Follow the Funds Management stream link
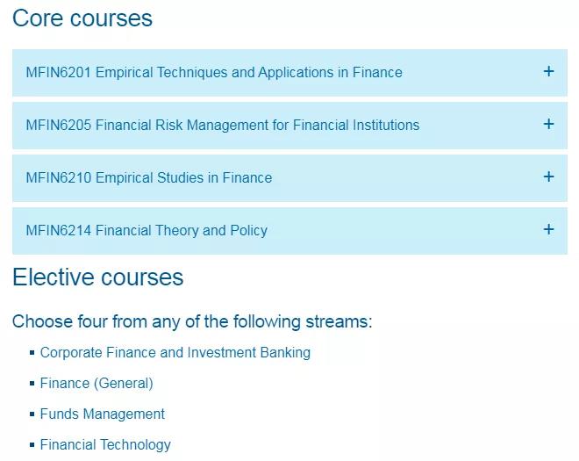The height and width of the screenshot is (461, 579). pyautogui.click(x=103, y=414)
